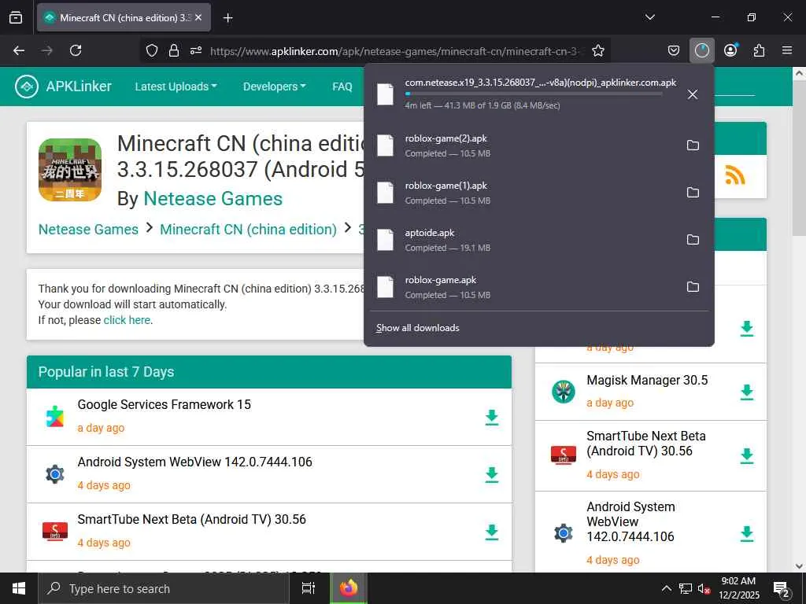The image size is (806, 604).
Task: Open the Firefox account icon
Action: pyautogui.click(x=730, y=50)
